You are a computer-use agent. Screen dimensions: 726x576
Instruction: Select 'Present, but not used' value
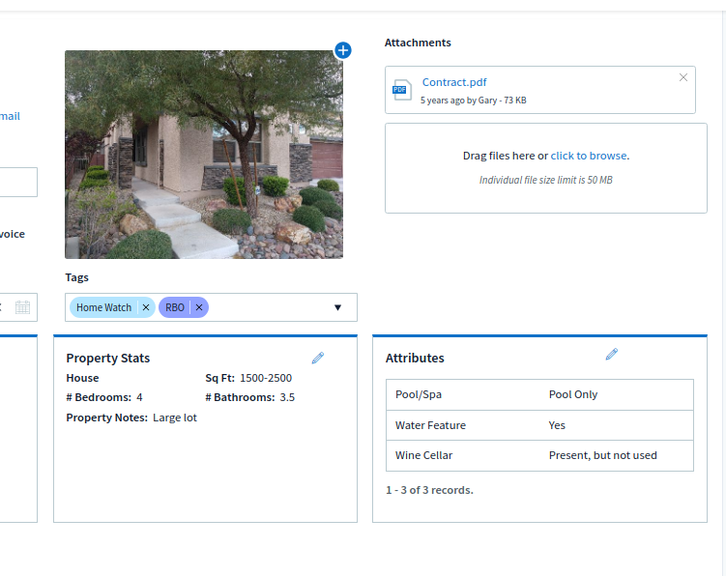(603, 455)
